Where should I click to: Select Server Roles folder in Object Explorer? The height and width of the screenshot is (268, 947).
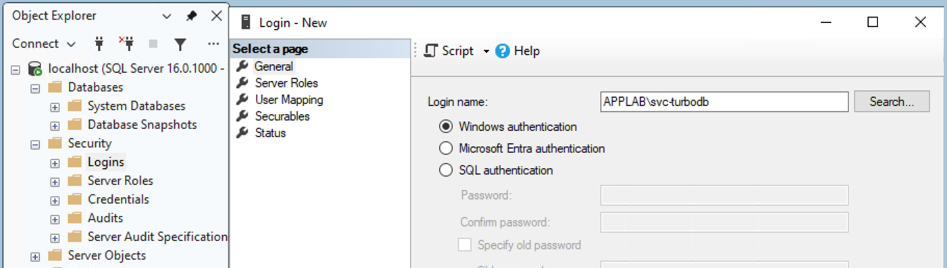click(x=120, y=180)
